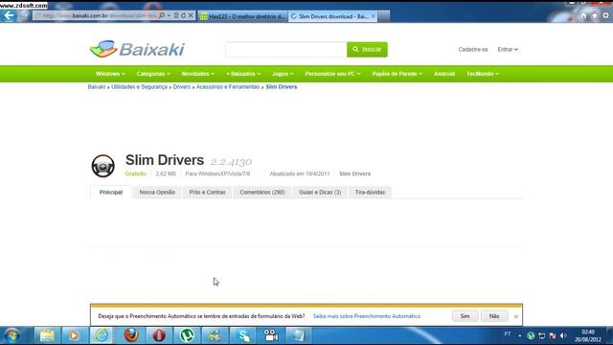This screenshot has width=613, height=345.
Task: Dismiss the autocomplete notification bar
Action: [515, 316]
